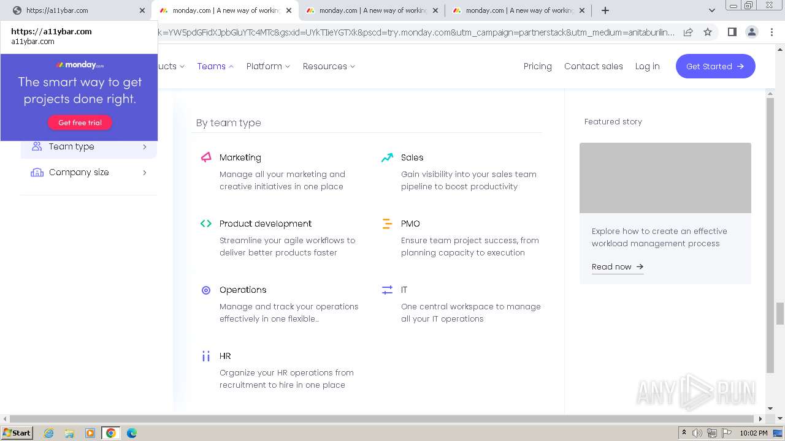
Task: Open the IT team link
Action: coord(404,290)
